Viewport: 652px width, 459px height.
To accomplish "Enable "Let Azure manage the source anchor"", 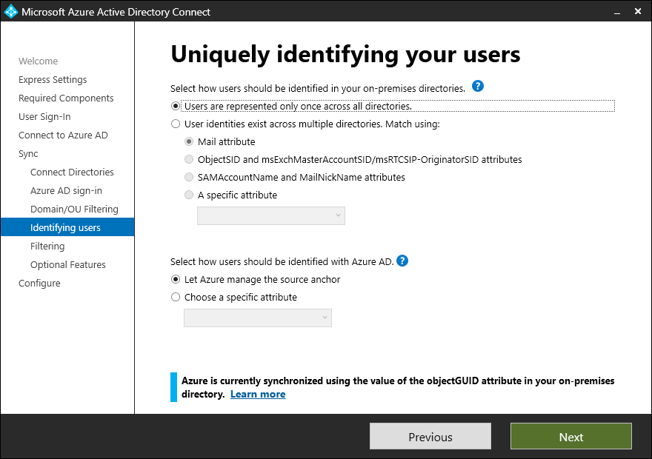I will pos(175,279).
